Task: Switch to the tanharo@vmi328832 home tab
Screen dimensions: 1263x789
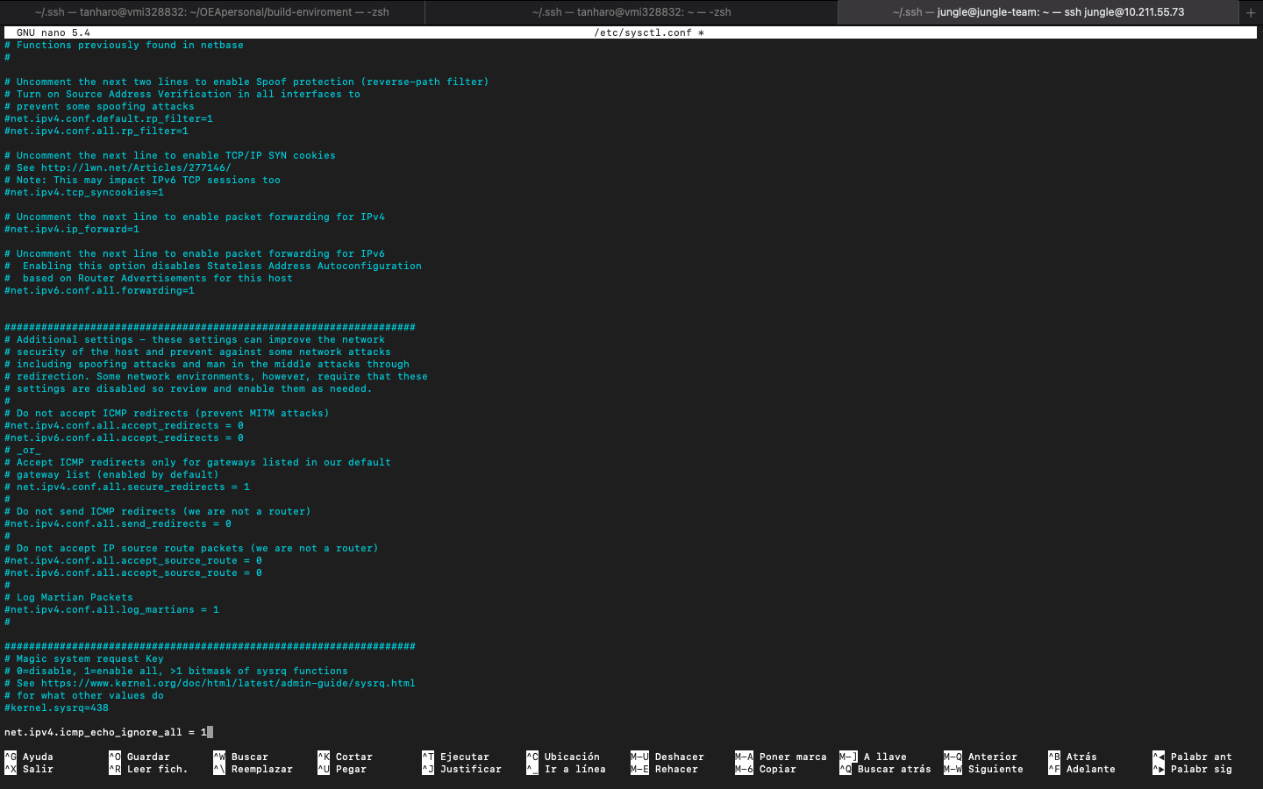Action: coord(631,12)
